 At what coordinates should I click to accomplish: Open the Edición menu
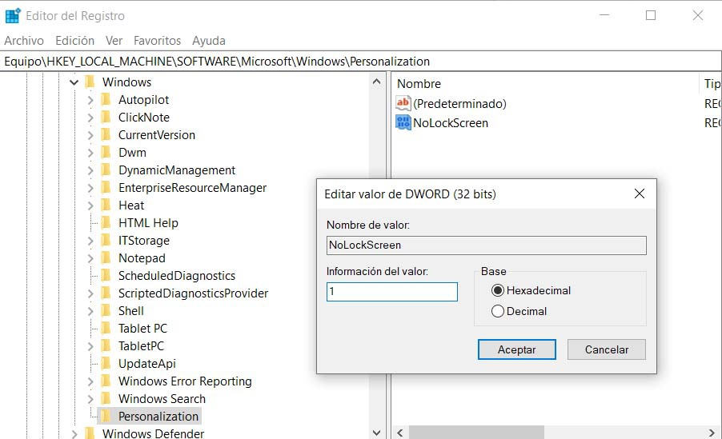coord(74,41)
